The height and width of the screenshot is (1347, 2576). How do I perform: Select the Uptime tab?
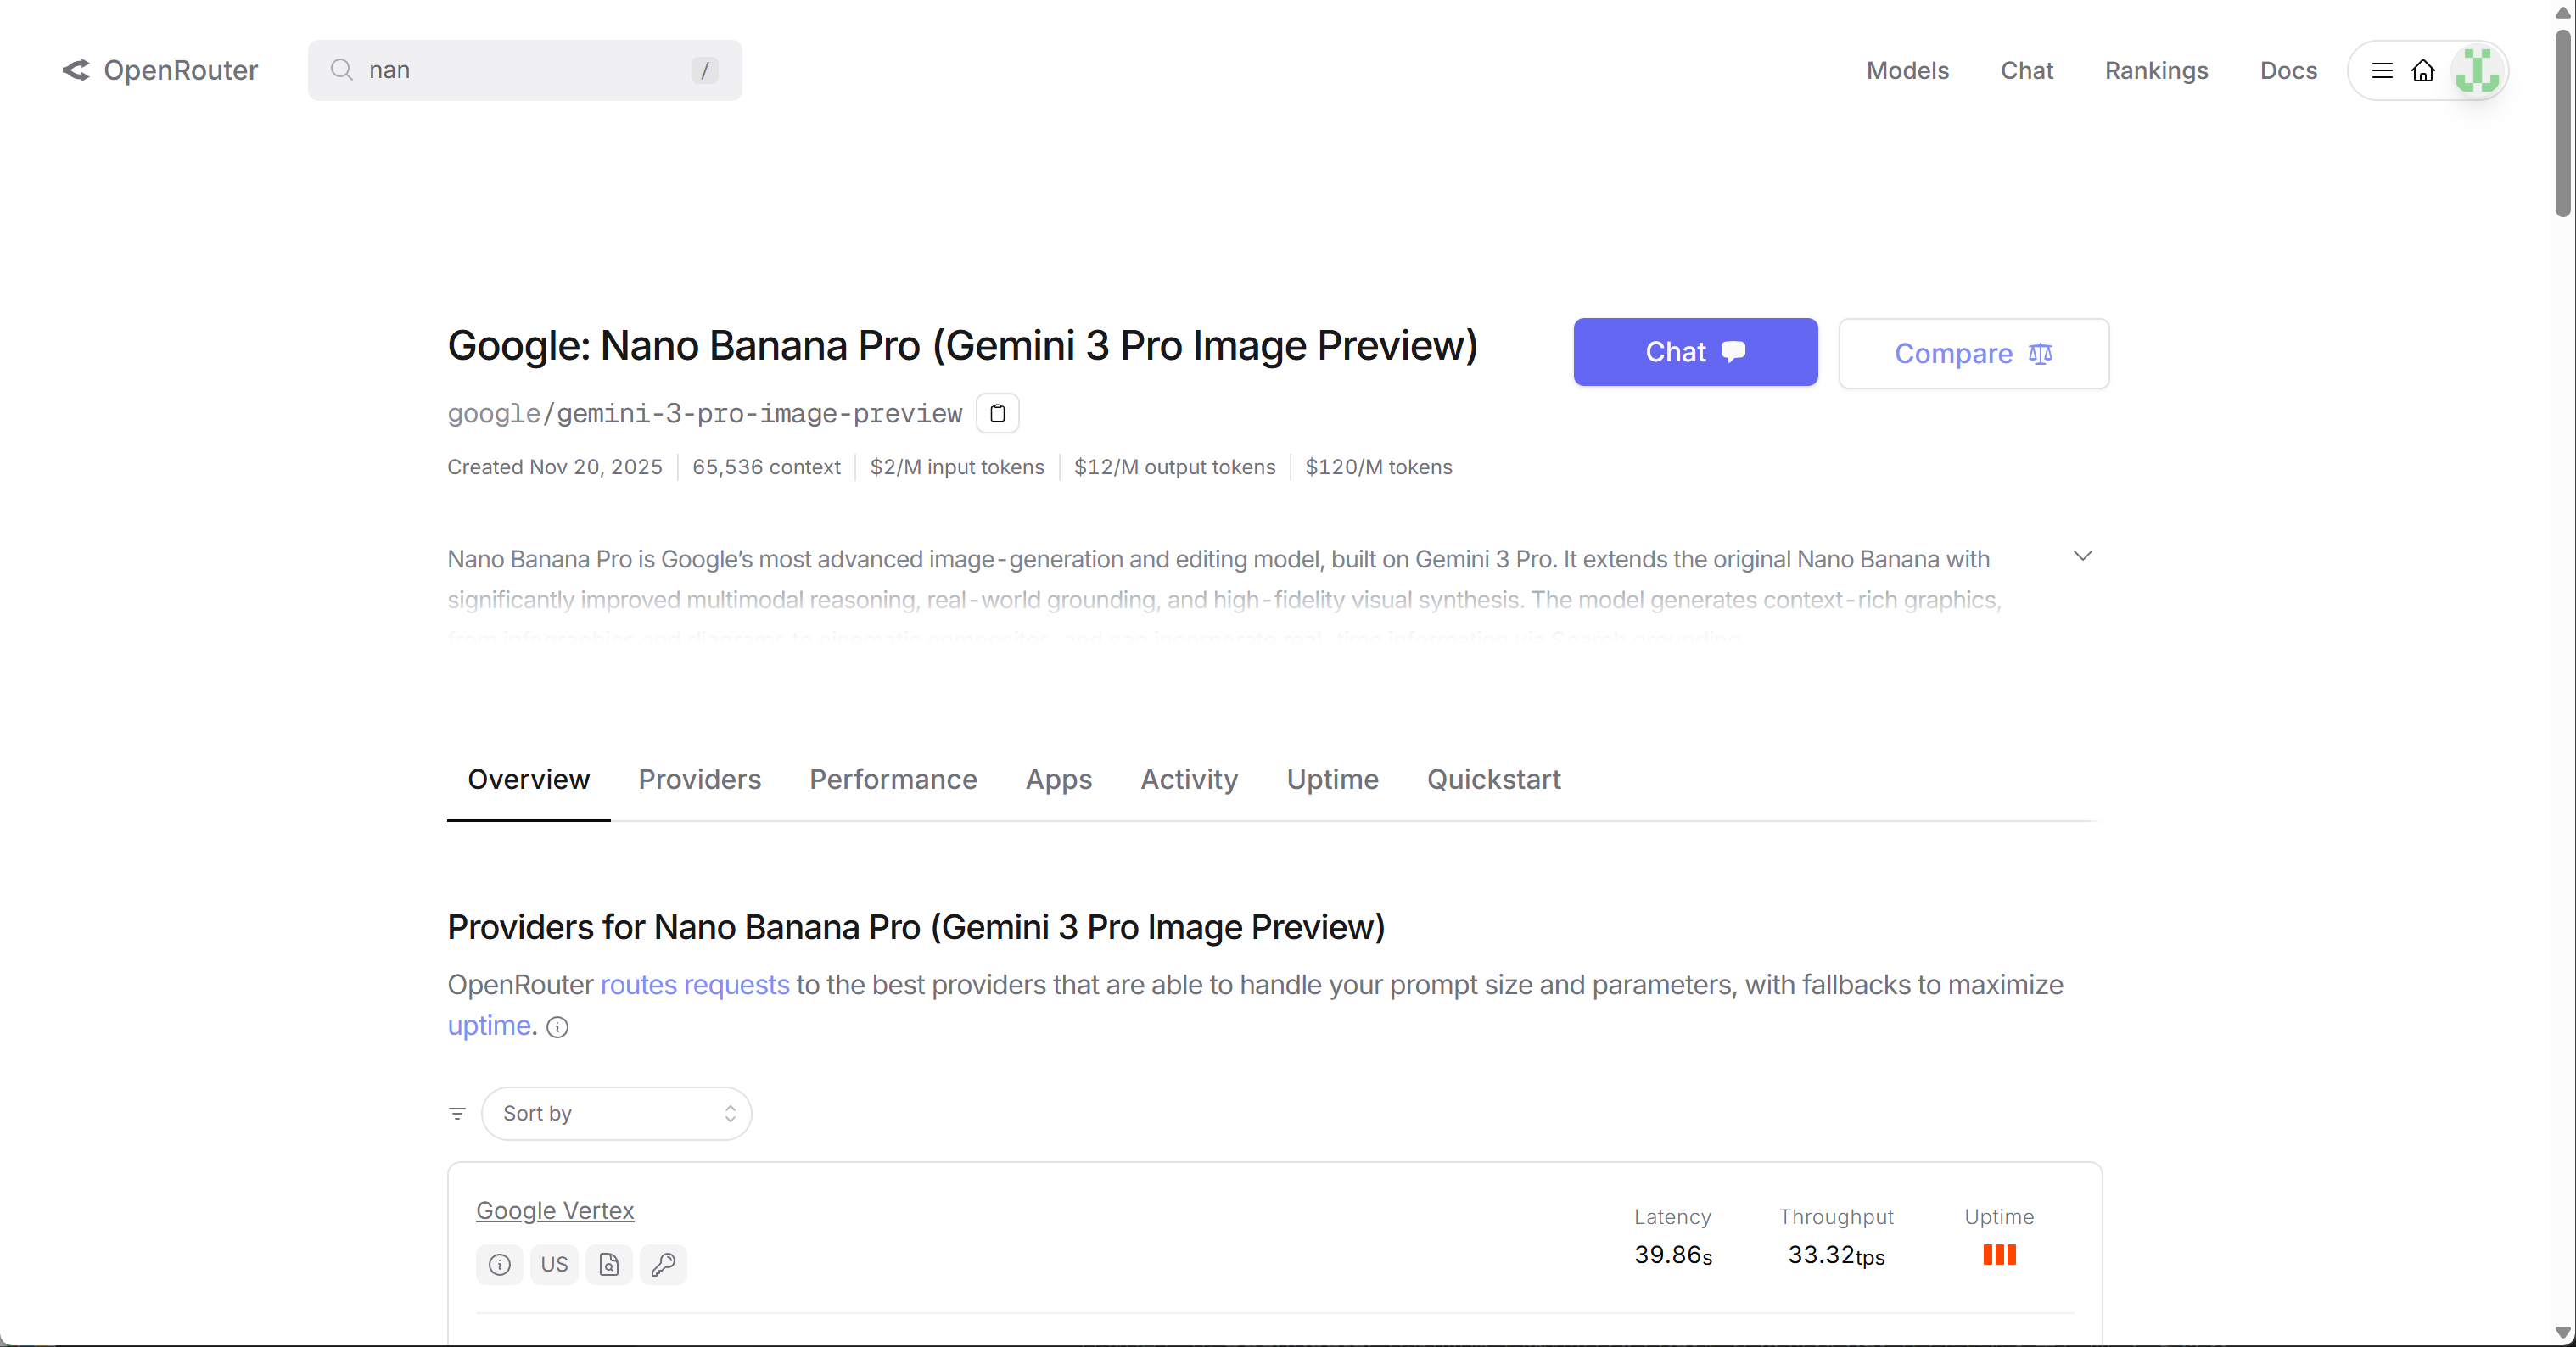[x=1332, y=779]
